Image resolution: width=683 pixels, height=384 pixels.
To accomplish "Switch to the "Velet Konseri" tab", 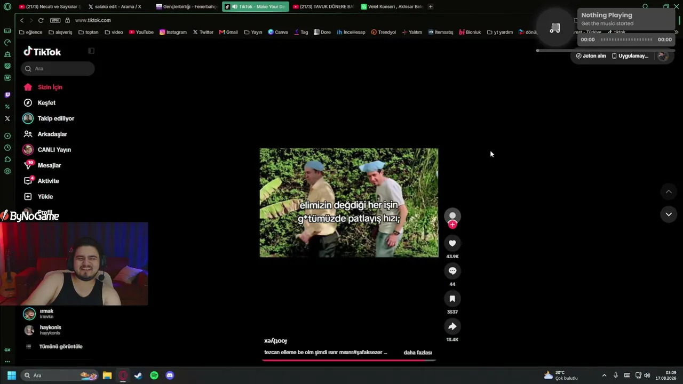I will click(x=391, y=6).
